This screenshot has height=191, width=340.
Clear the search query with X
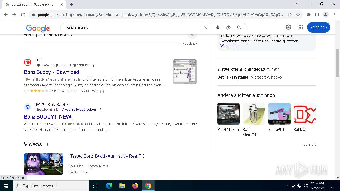206,28
